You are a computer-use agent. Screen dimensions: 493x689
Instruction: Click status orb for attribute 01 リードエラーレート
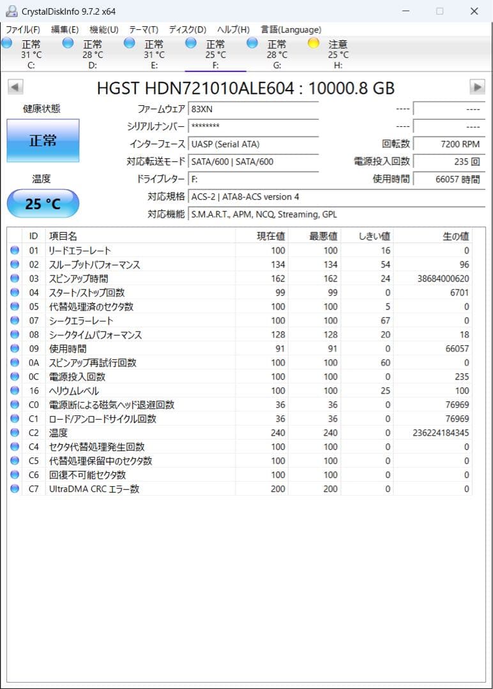pyautogui.click(x=15, y=250)
